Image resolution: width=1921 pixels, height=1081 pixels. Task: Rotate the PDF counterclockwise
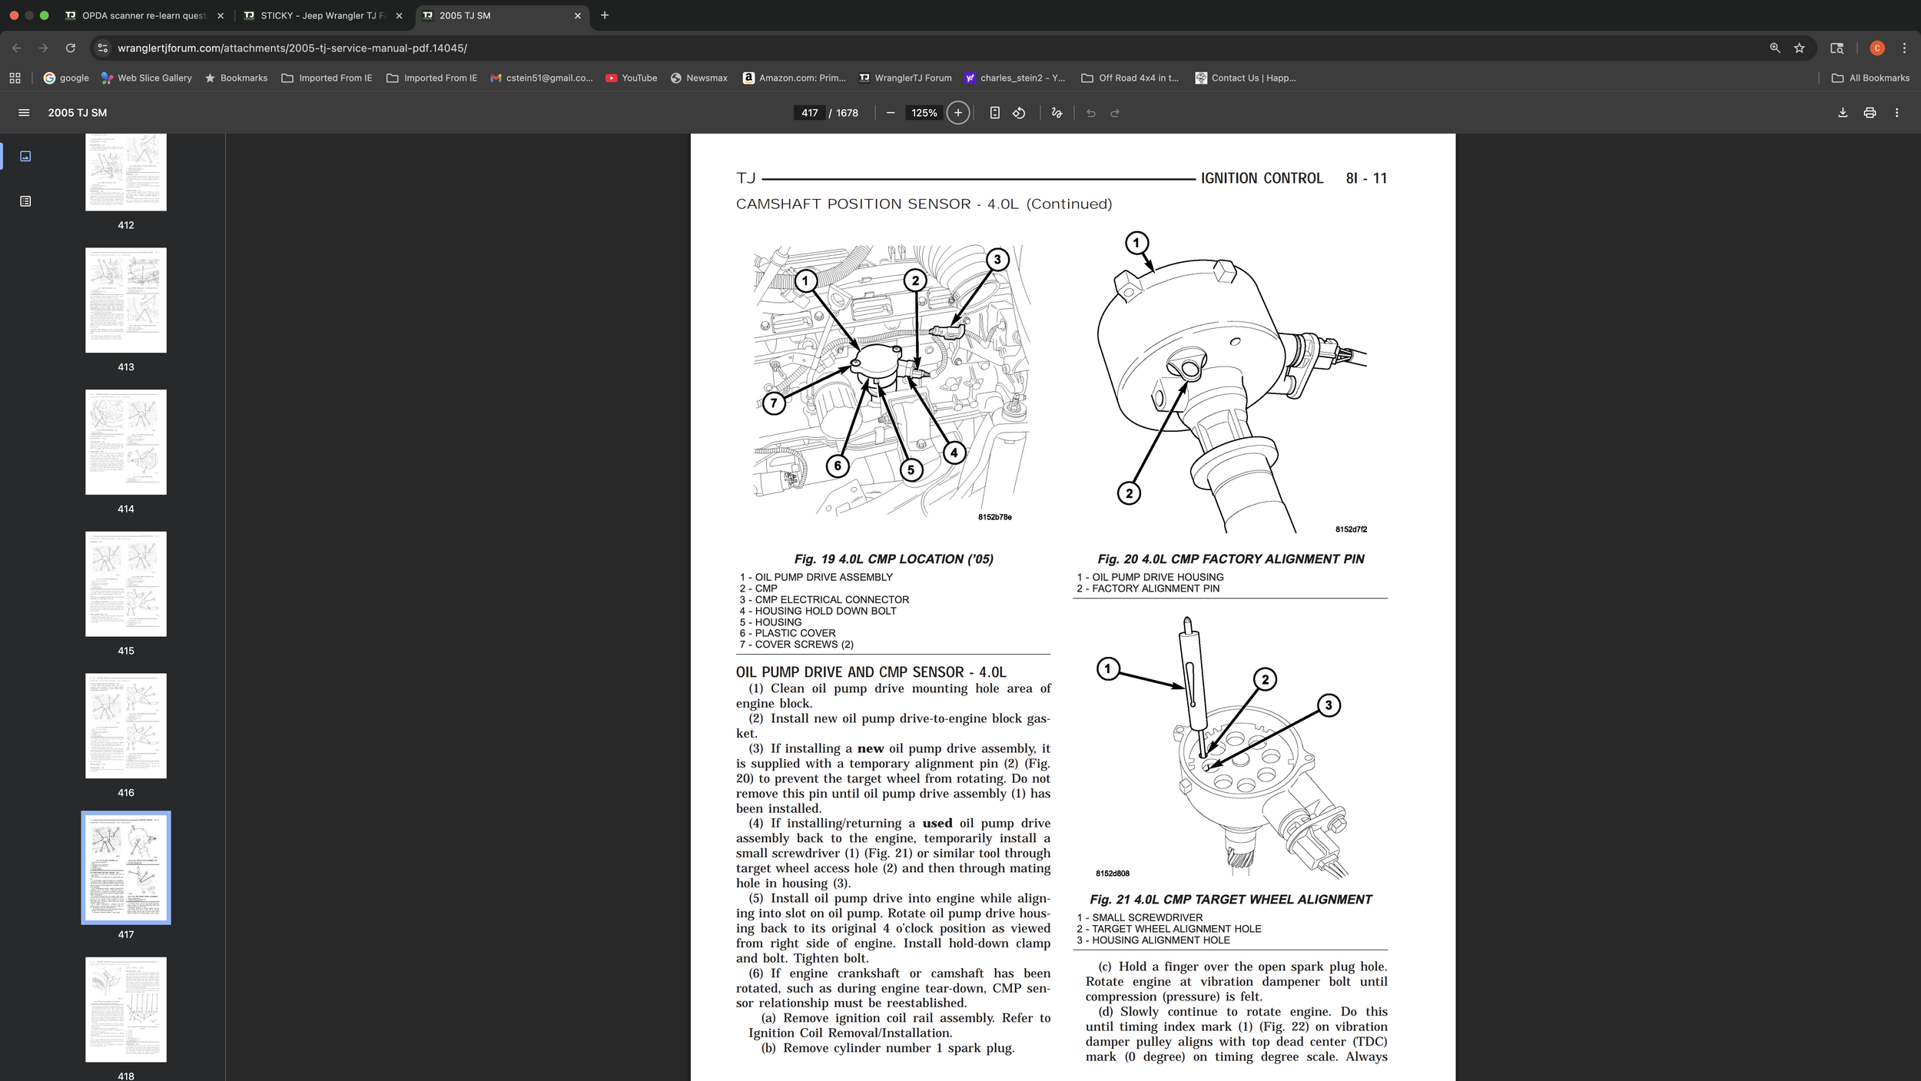(x=1019, y=113)
